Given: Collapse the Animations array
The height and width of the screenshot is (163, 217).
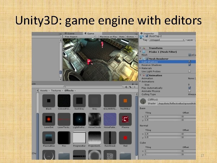Looking at the screenshot, I should coord(140,81).
